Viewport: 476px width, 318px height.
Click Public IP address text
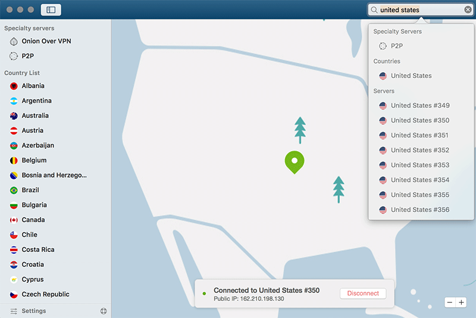[249, 299]
